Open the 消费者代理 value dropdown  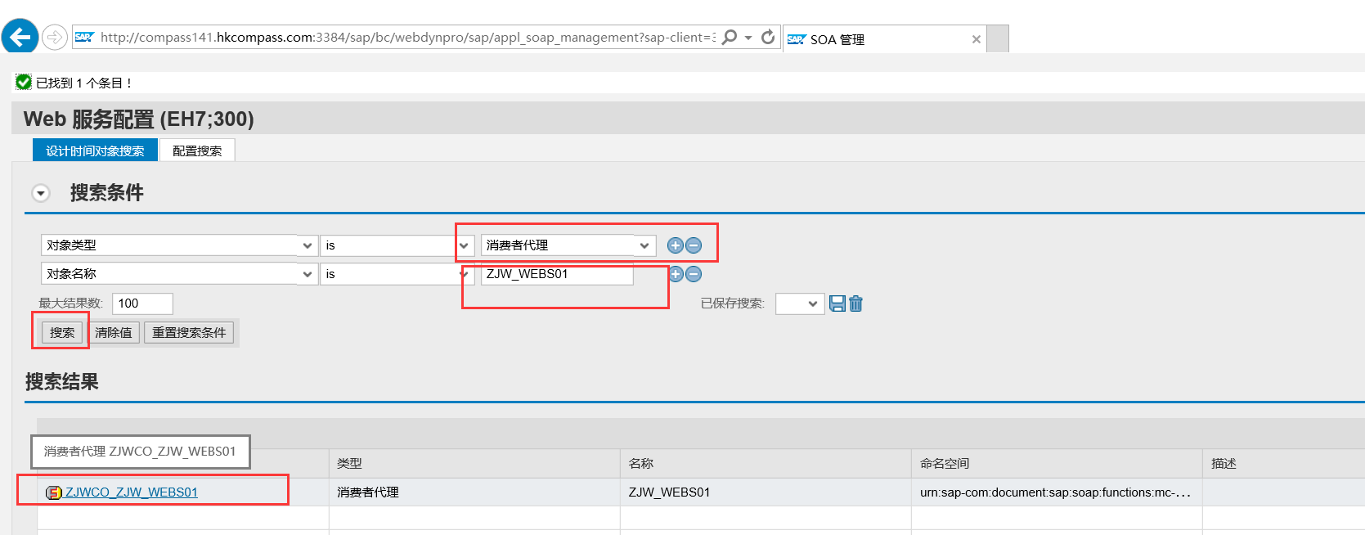(644, 245)
